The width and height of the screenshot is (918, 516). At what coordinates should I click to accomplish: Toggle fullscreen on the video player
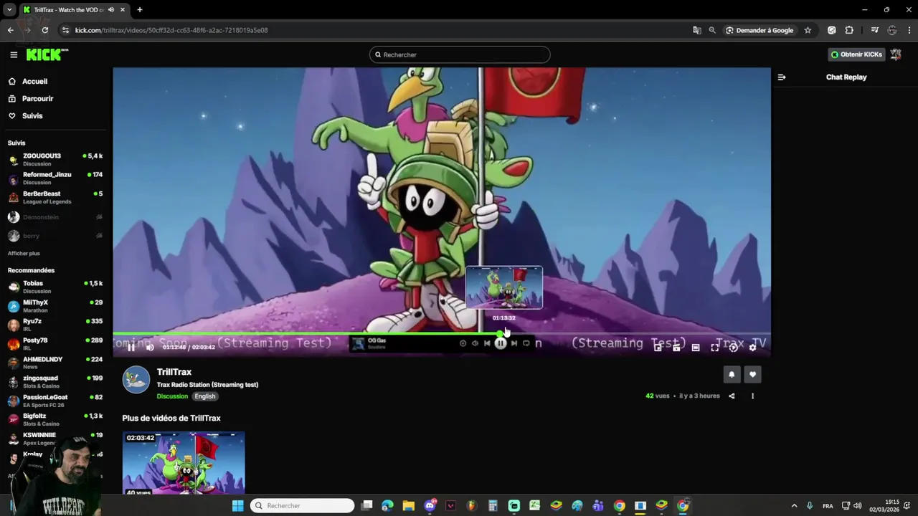(x=714, y=348)
